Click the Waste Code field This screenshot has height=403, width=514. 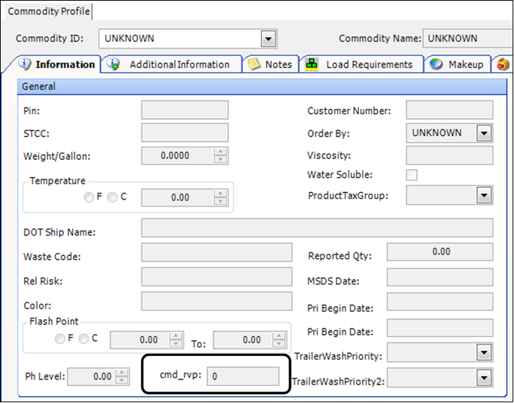point(217,252)
